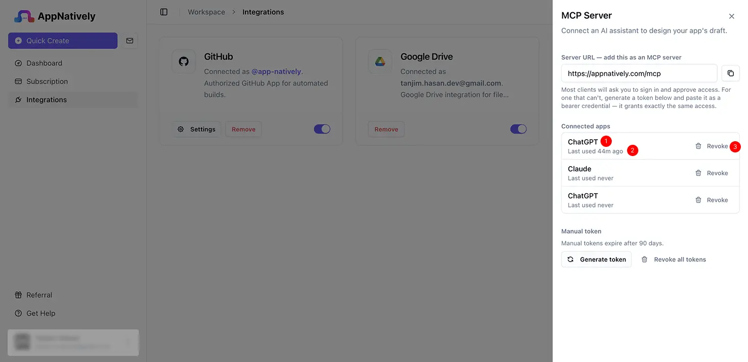Click the Integrations plug icon

pos(18,100)
